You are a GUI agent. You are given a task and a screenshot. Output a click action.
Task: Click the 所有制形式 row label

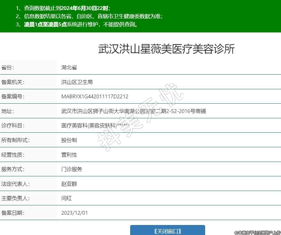point(15,140)
